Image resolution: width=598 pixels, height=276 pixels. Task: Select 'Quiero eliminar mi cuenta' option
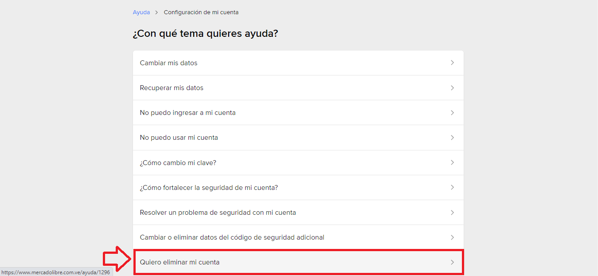pos(298,262)
